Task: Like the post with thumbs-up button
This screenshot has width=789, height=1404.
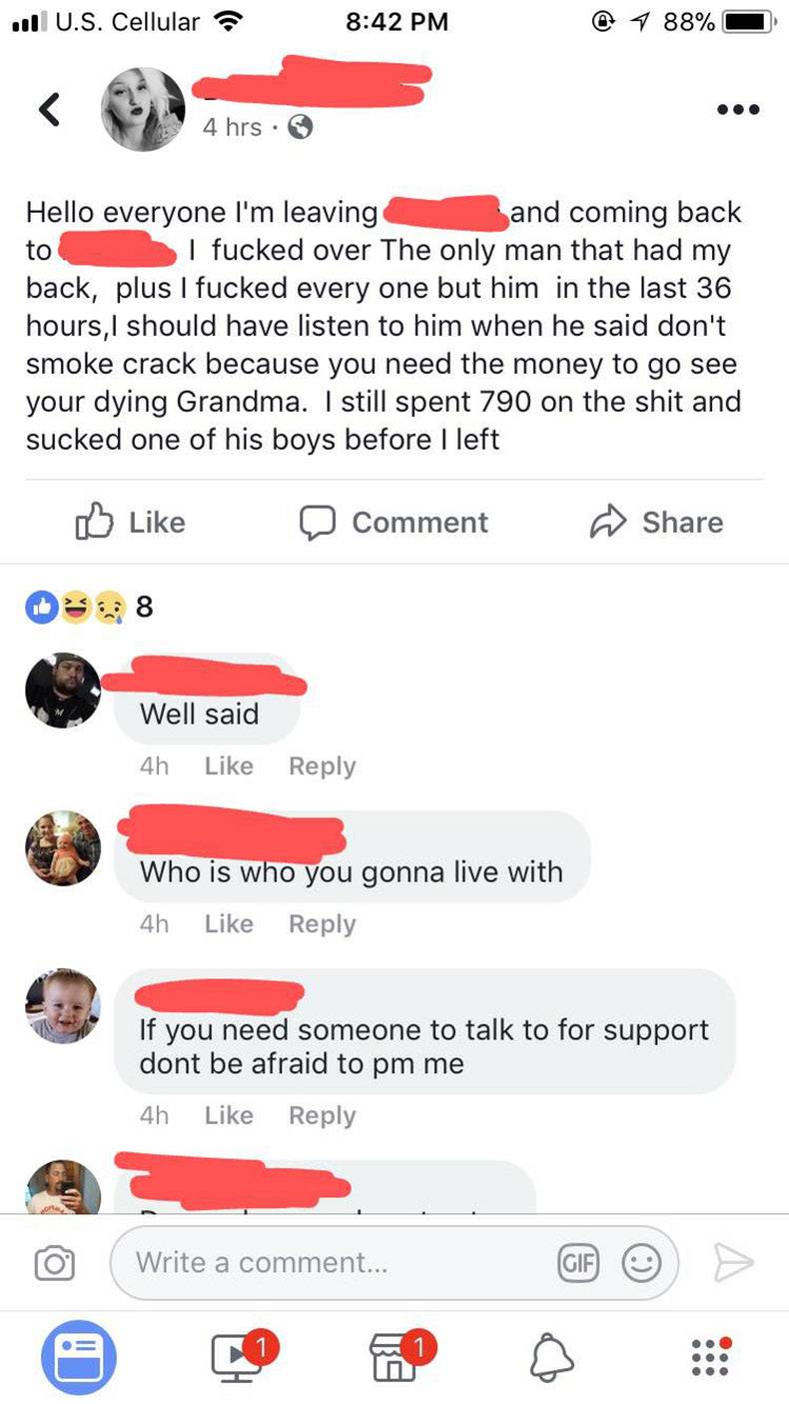Action: (130, 523)
